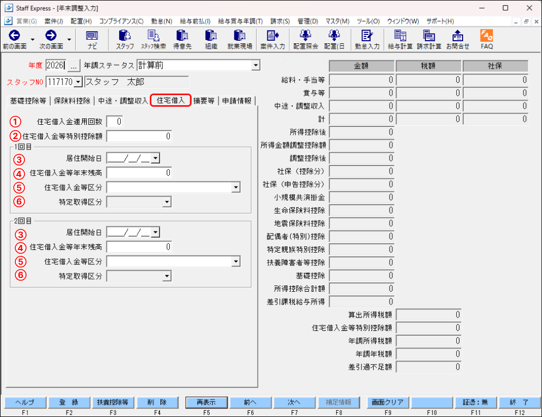Open the マスタ(M) menu
The width and height of the screenshot is (542, 417).
[337, 21]
